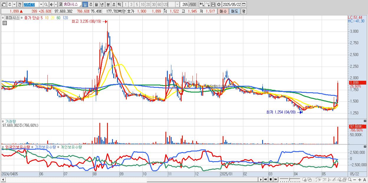The width and height of the screenshot is (368, 183).
Task: Click the 기관보유수량 legend label
Action: (x=45, y=147)
